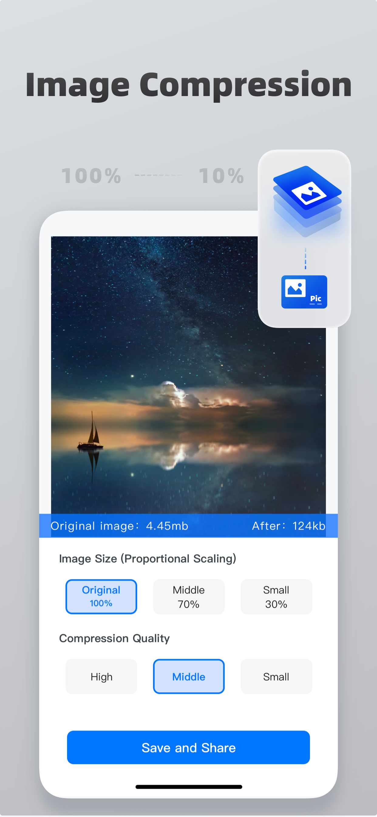
Task: Select Original 100% image size
Action: [101, 597]
